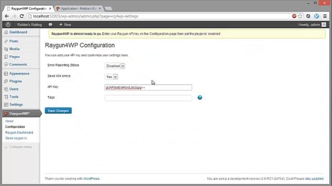Expand the Error Reporting Status dropdown
This screenshot has height=186, width=332.
[x=115, y=66]
